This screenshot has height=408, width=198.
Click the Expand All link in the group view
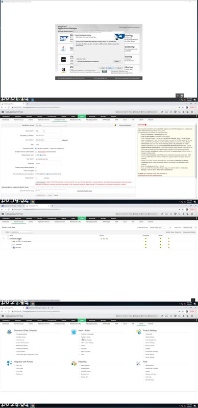point(178,232)
